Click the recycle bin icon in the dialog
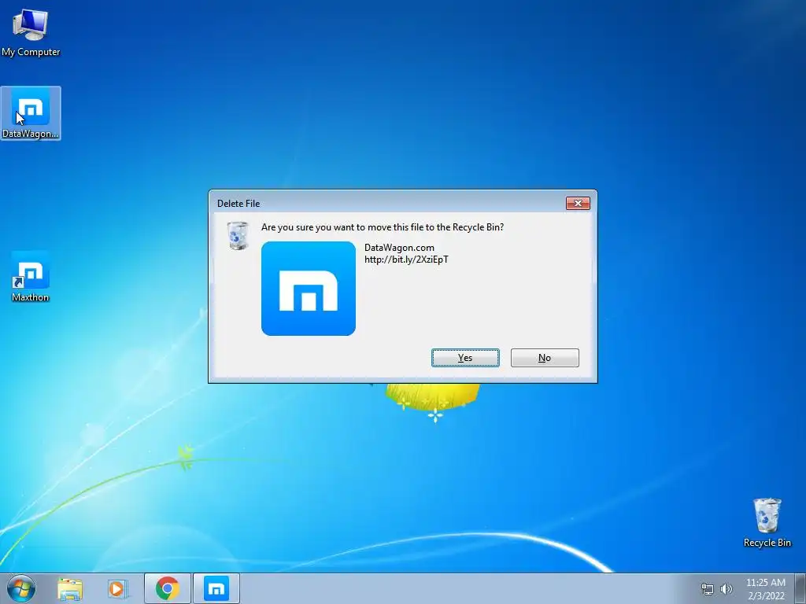806x604 pixels. (x=238, y=236)
